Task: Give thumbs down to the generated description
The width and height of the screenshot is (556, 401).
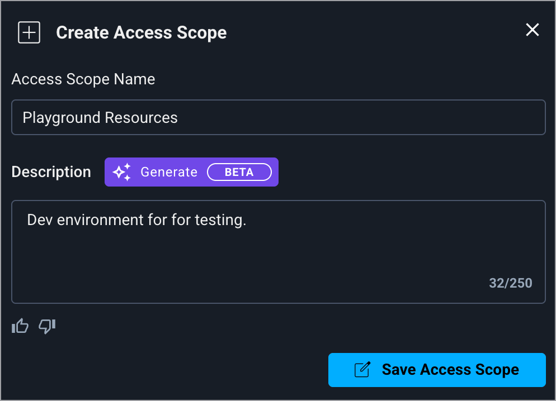Action: click(x=47, y=326)
